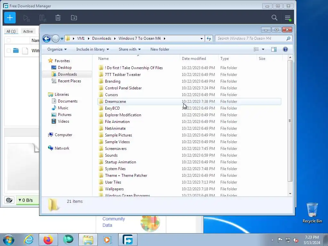Viewport: 328px width, 246px height.
Task: Launch Internet Explorer from taskbar
Action: click(29, 240)
